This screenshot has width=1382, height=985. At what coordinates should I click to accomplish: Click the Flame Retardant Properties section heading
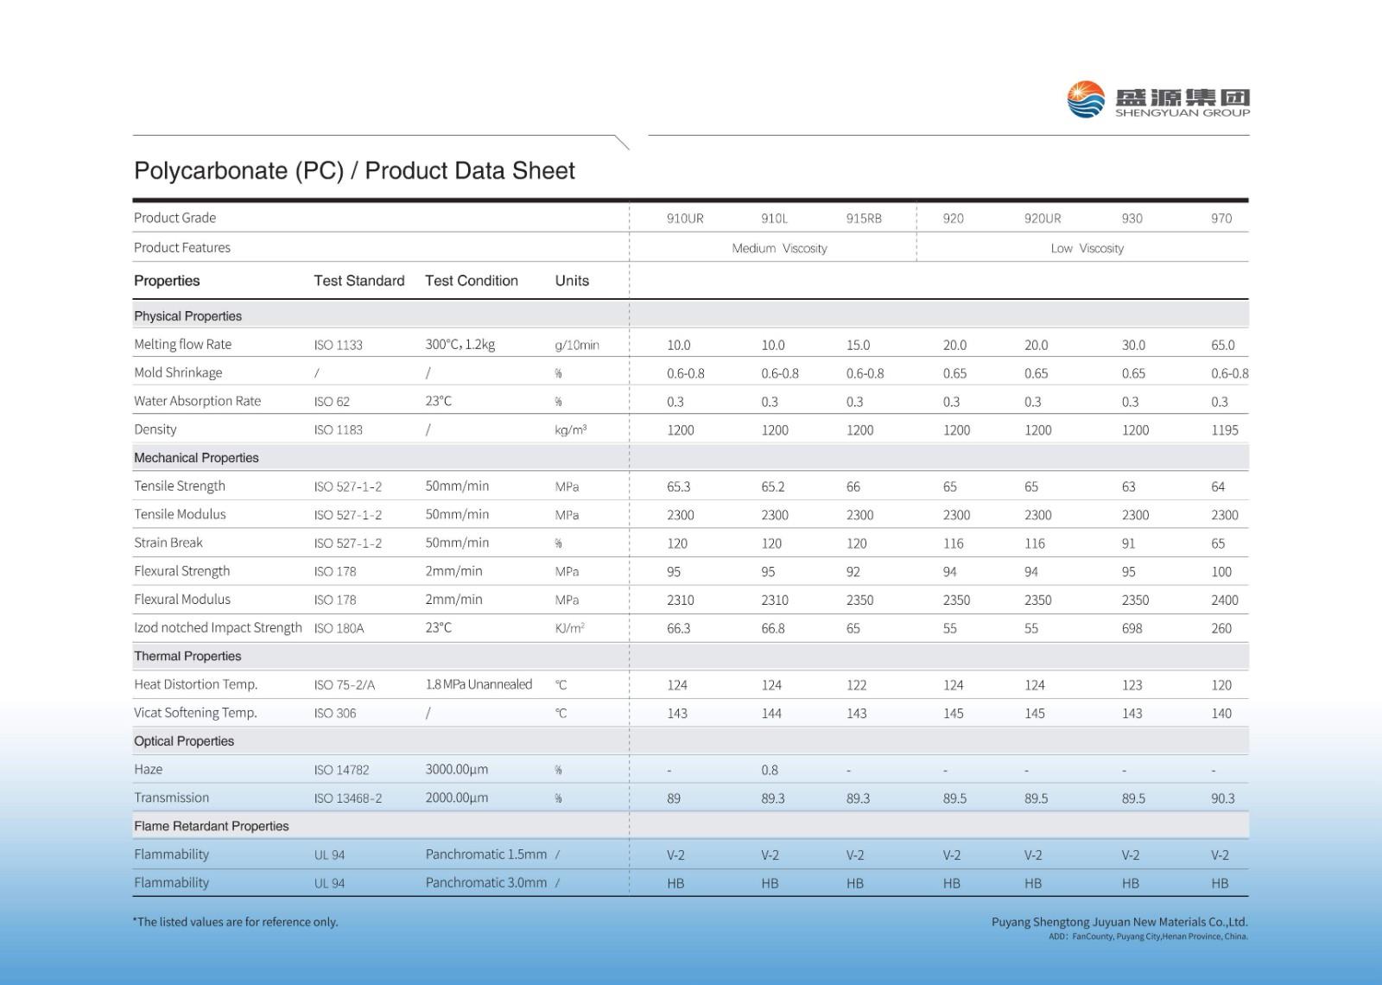[x=212, y=827]
